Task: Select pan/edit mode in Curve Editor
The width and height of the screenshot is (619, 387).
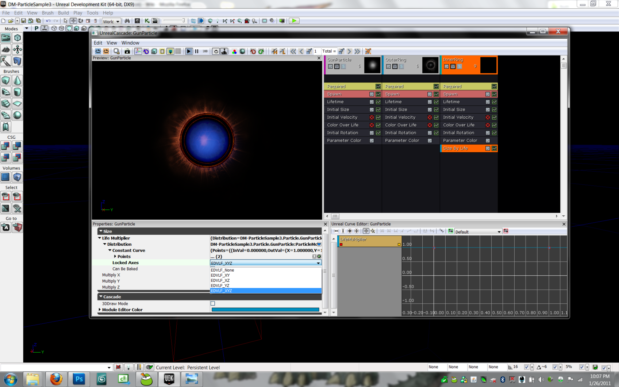Action: pos(366,231)
